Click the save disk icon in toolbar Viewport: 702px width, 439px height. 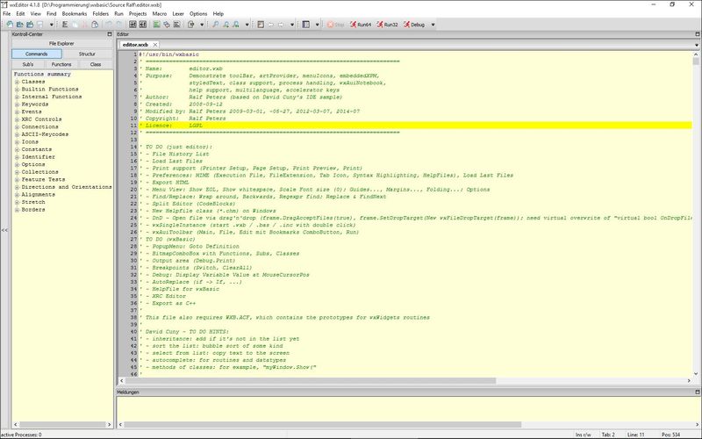pyautogui.click(x=39, y=25)
